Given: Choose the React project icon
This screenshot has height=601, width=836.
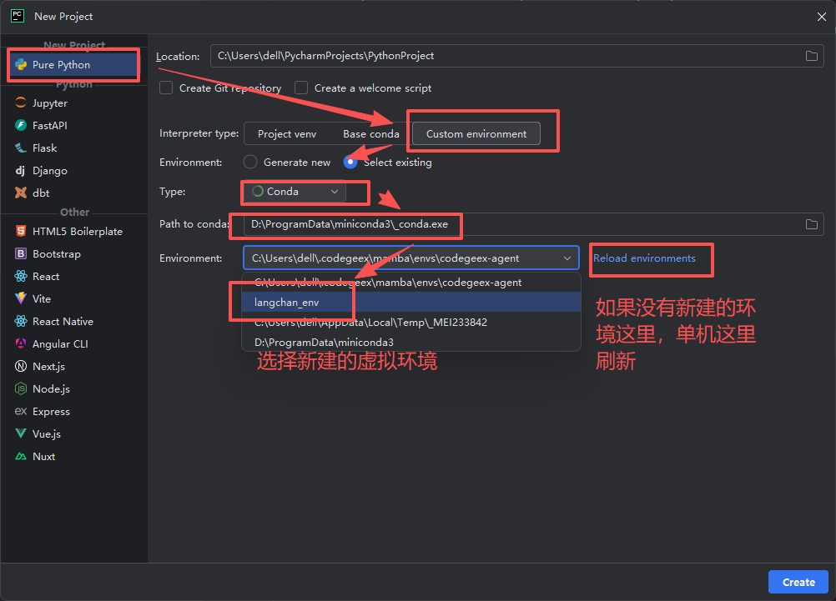Looking at the screenshot, I should (21, 276).
